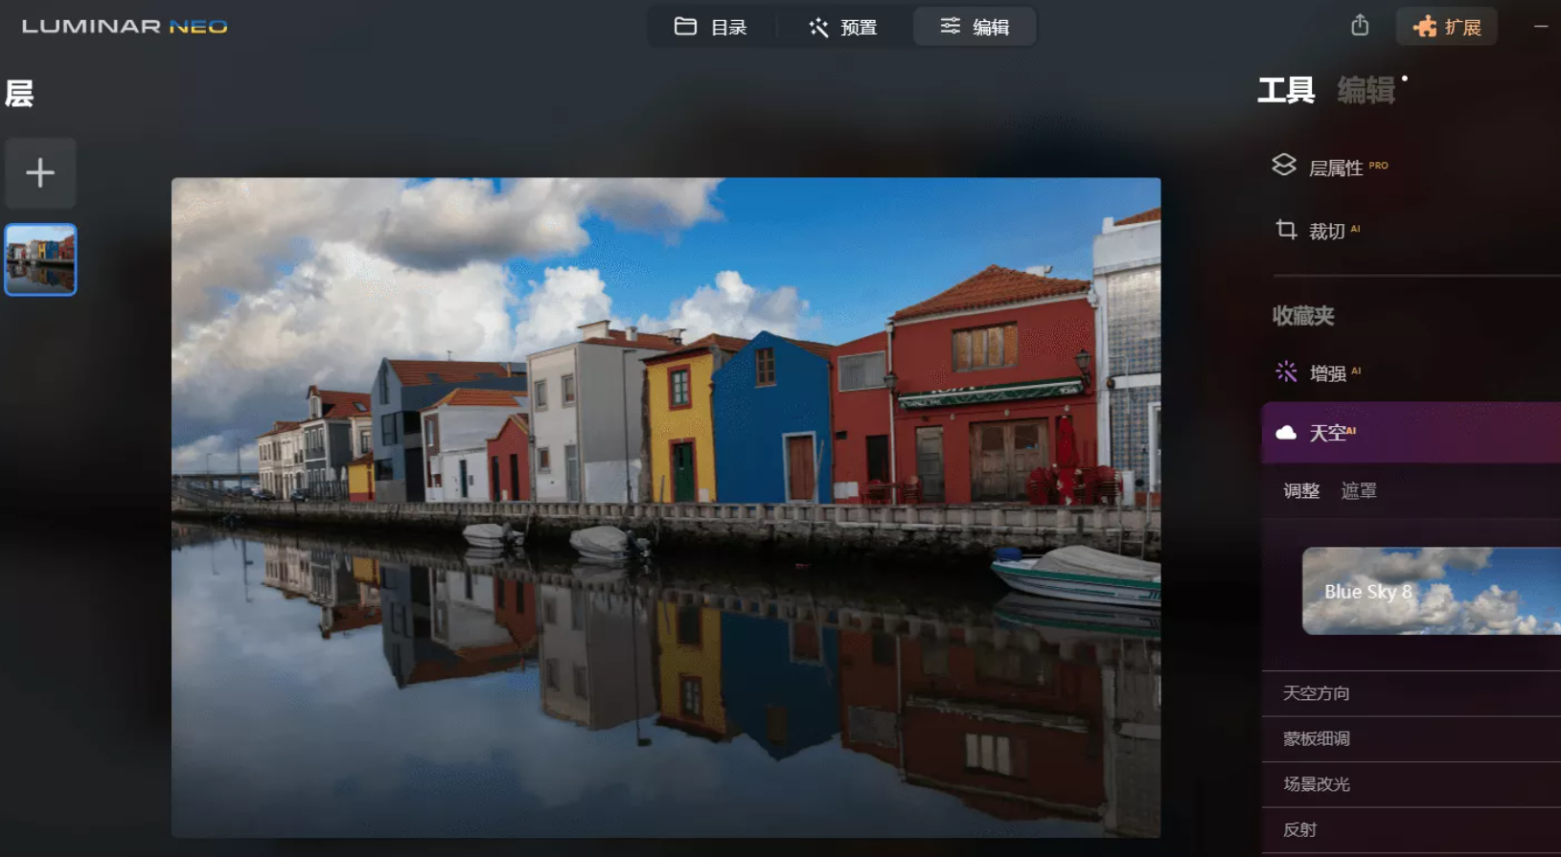Click the add layer plus button
1561x857 pixels.
(40, 173)
